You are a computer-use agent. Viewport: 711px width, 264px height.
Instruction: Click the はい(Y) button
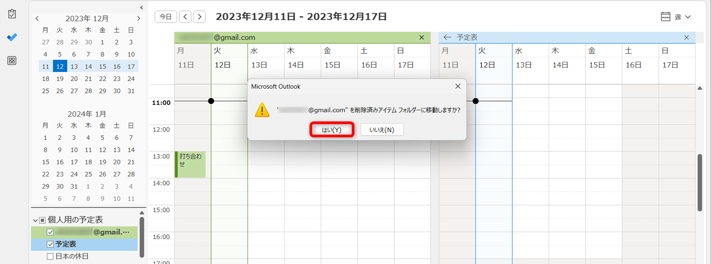coord(332,130)
